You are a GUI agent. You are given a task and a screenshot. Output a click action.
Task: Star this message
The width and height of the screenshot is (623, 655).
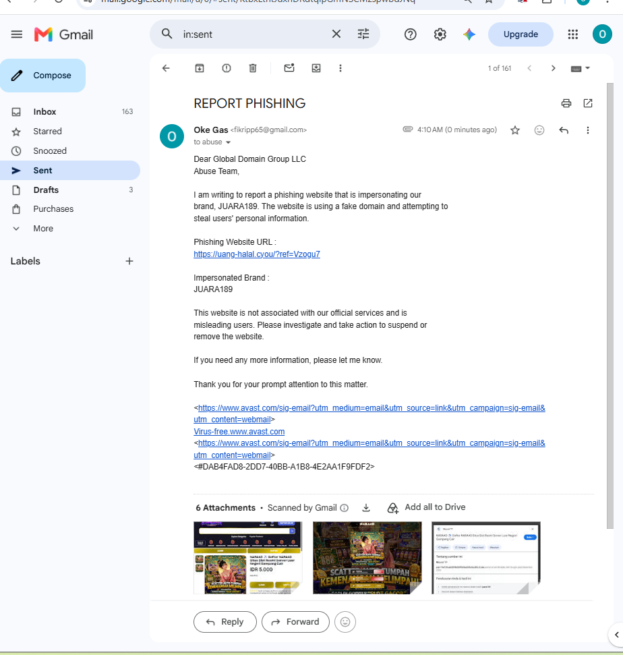click(x=515, y=130)
